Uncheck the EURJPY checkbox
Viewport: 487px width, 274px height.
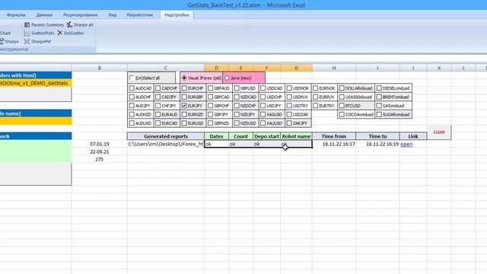click(184, 106)
